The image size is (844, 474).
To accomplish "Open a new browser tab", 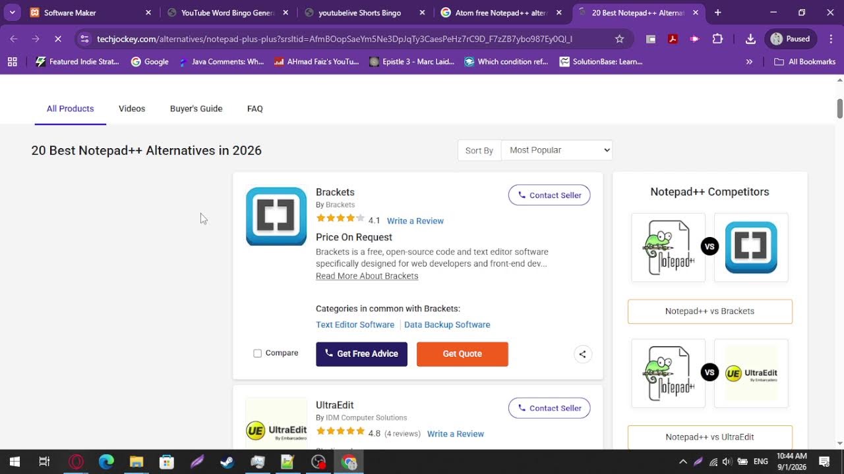I will [x=718, y=13].
